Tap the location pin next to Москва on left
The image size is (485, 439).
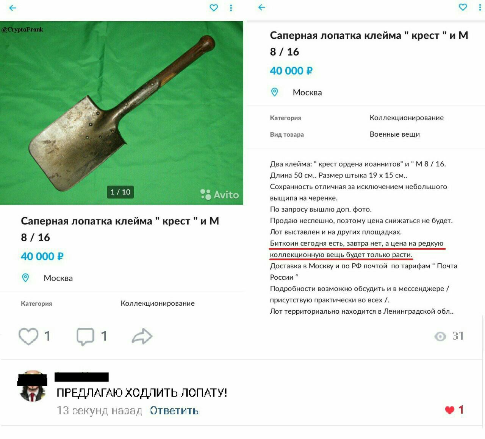(x=25, y=278)
